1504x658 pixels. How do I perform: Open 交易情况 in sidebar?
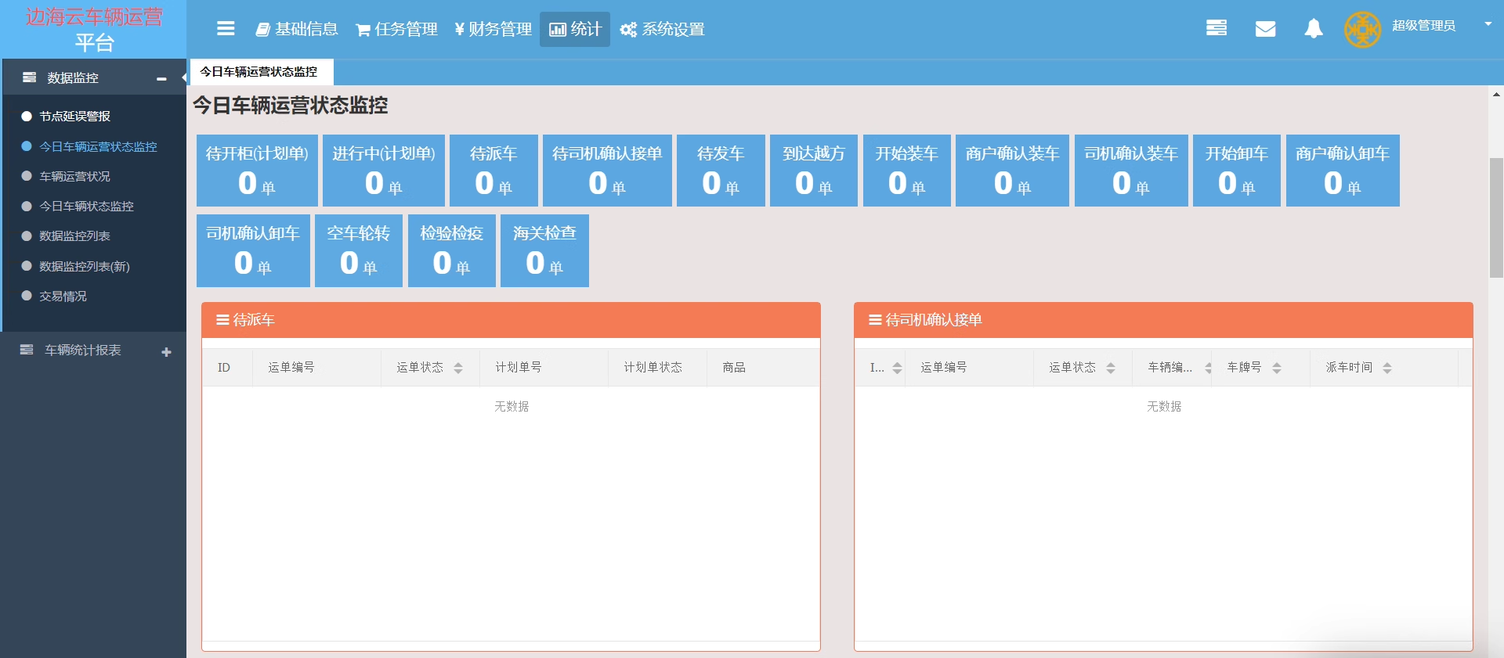[x=63, y=296]
